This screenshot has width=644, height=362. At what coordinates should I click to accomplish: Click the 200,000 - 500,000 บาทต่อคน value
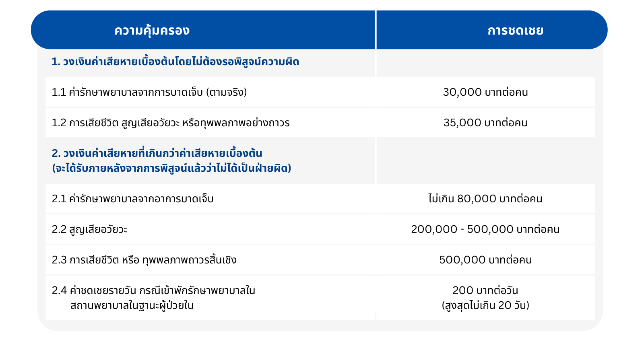click(x=485, y=229)
